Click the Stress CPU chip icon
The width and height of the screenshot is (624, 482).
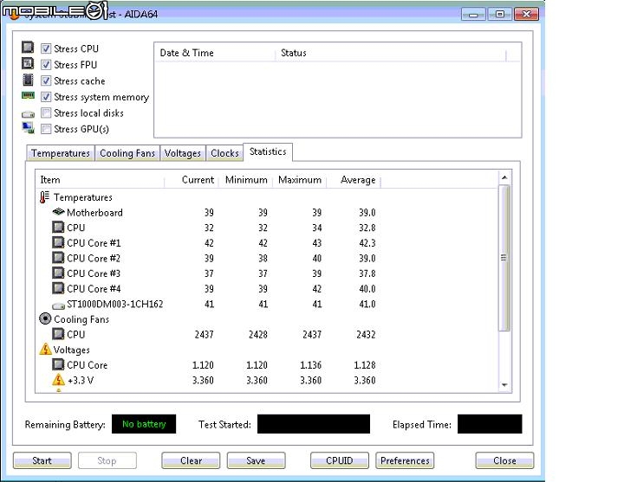point(28,48)
